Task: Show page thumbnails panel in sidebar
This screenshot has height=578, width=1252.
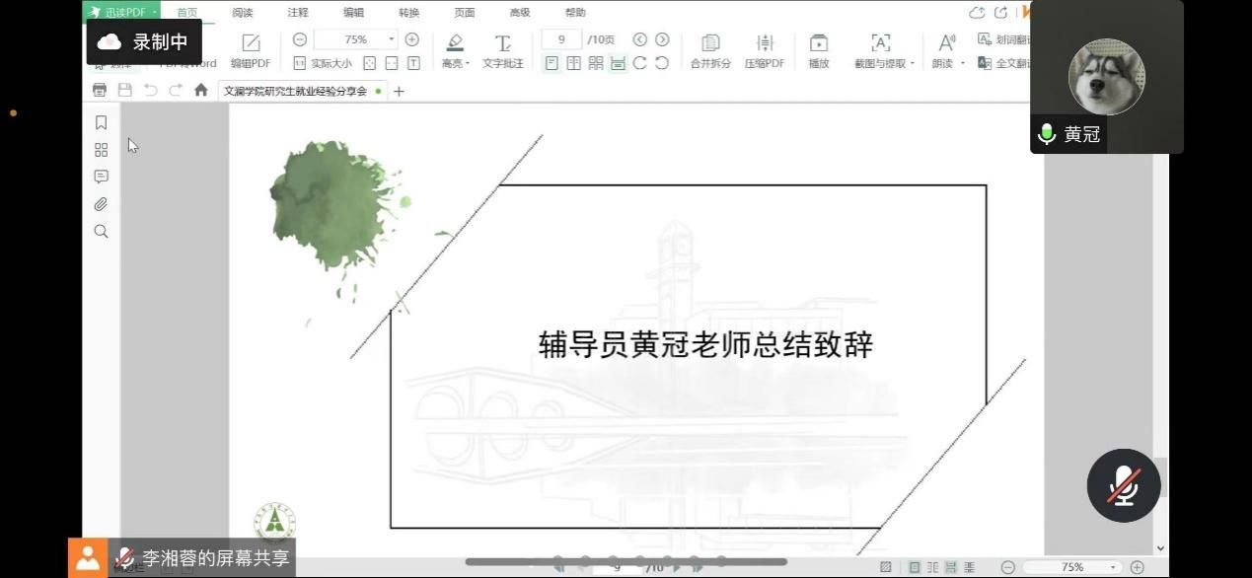Action: pos(101,150)
